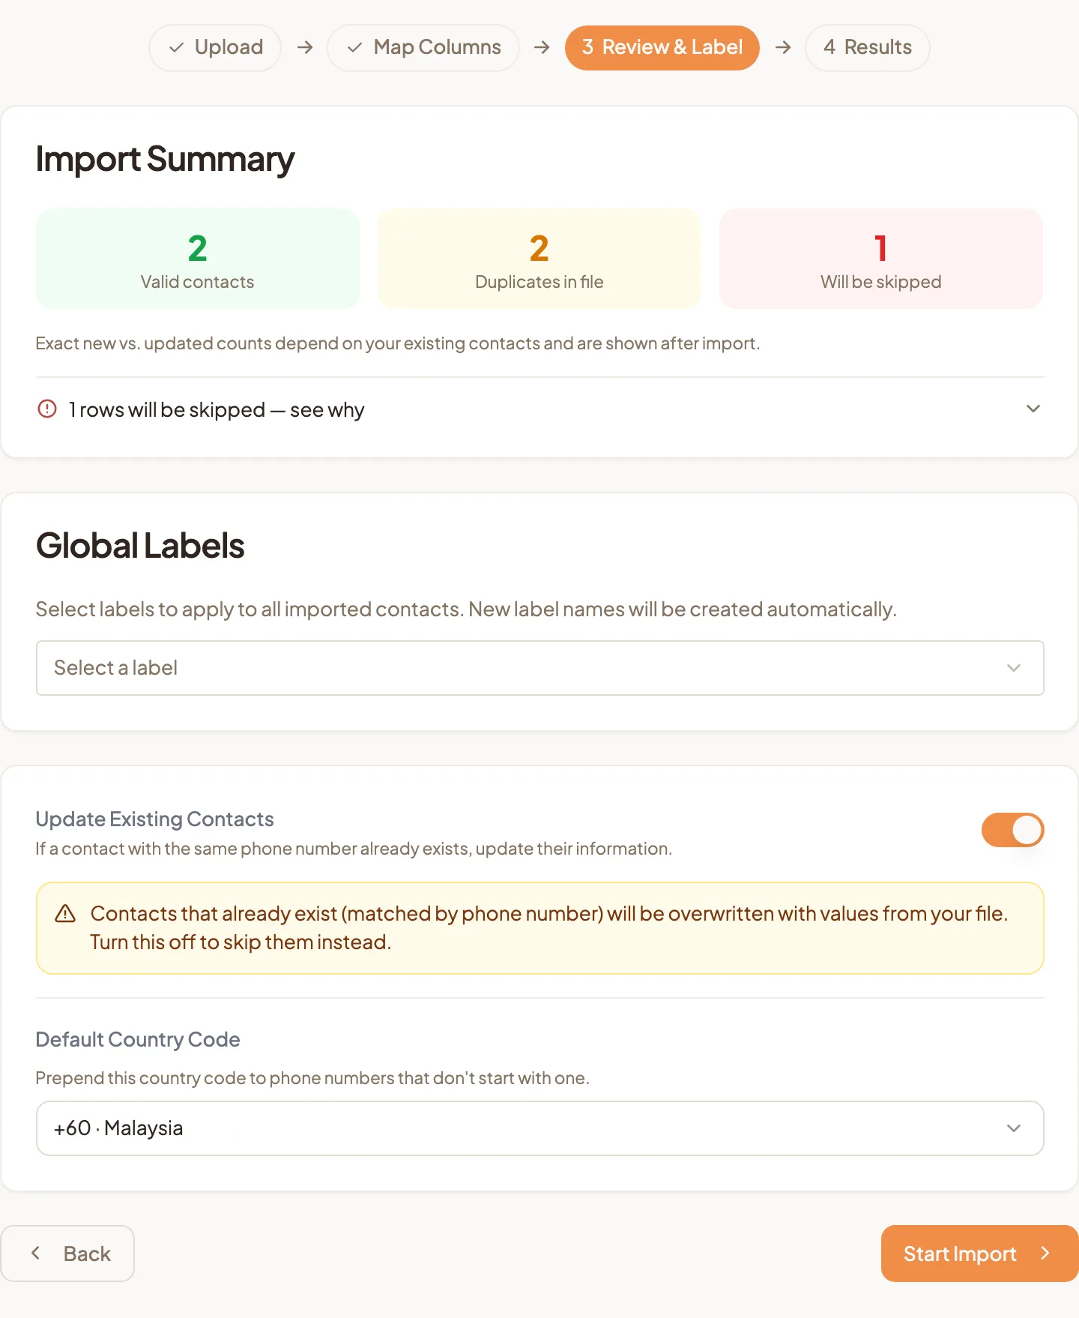This screenshot has height=1318, width=1079.
Task: Click the overwrite warning triangle icon
Action: point(65,914)
